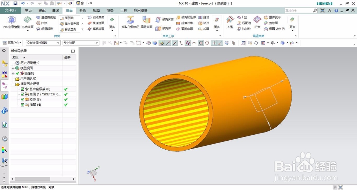This screenshot has width=357, height=190.
Task: Switch to 主页 ribbon tab
Action: [x=29, y=10]
